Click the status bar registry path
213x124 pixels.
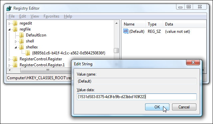click(39, 78)
